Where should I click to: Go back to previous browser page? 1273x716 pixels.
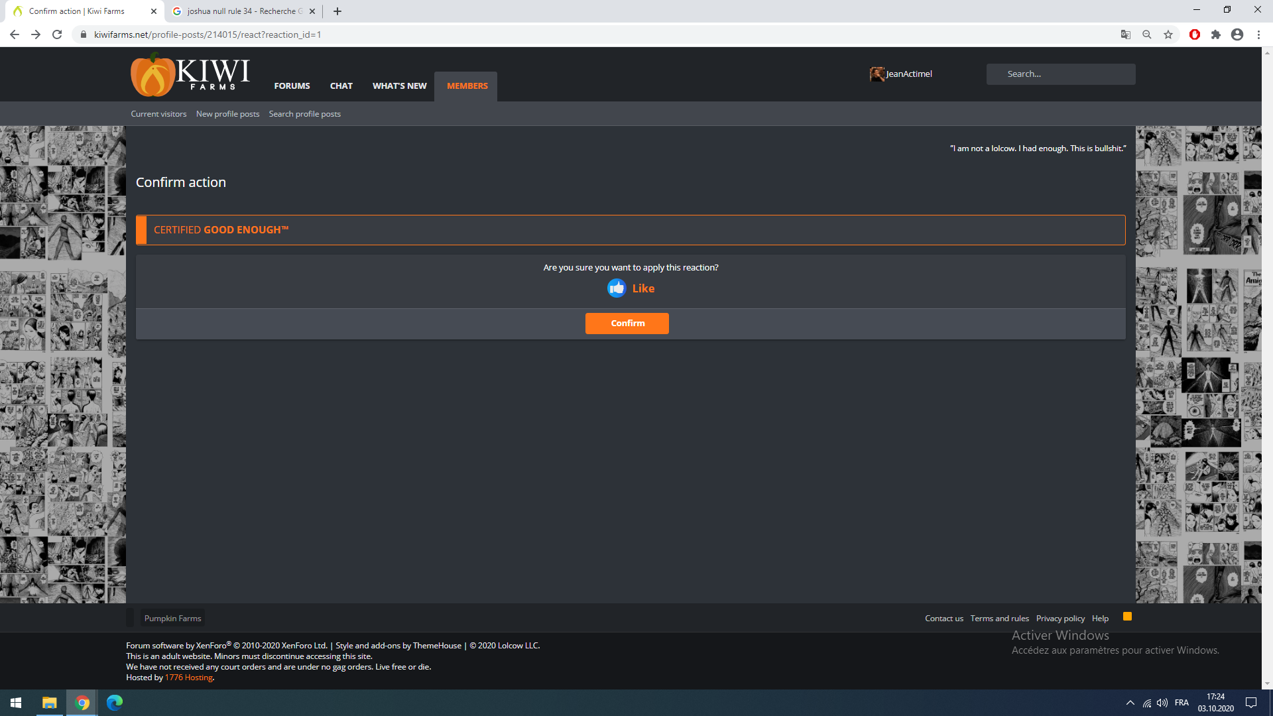point(15,34)
